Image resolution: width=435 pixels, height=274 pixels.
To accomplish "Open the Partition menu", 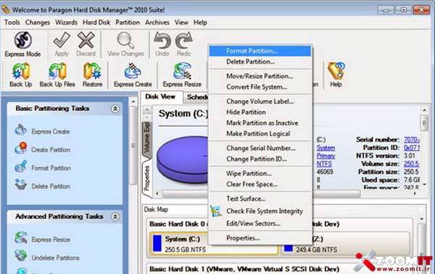I will tap(128, 22).
